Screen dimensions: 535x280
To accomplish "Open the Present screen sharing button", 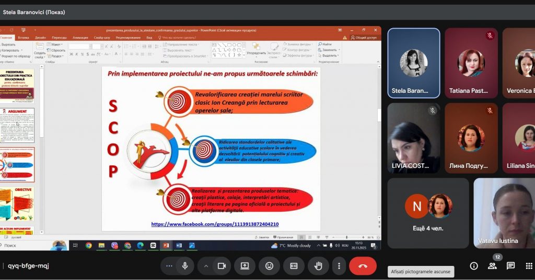I will (245, 266).
